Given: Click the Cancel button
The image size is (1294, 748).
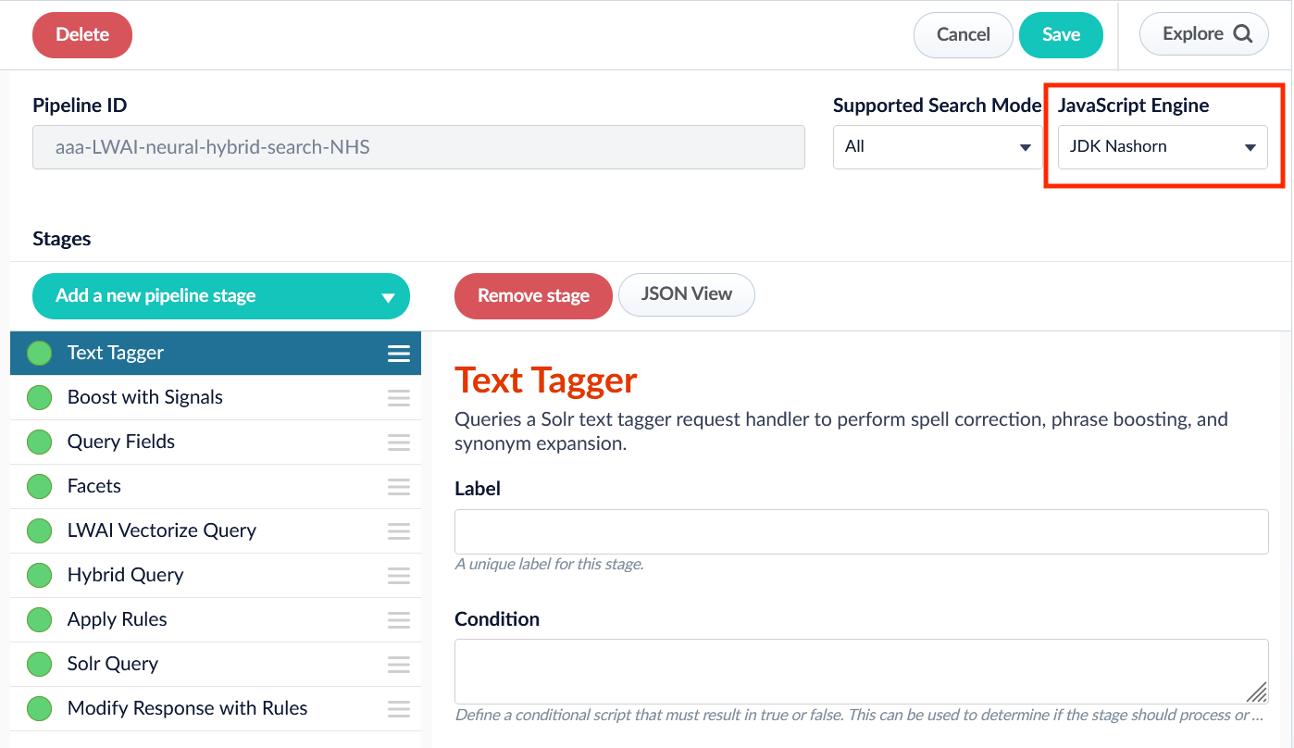Looking at the screenshot, I should 964,35.
